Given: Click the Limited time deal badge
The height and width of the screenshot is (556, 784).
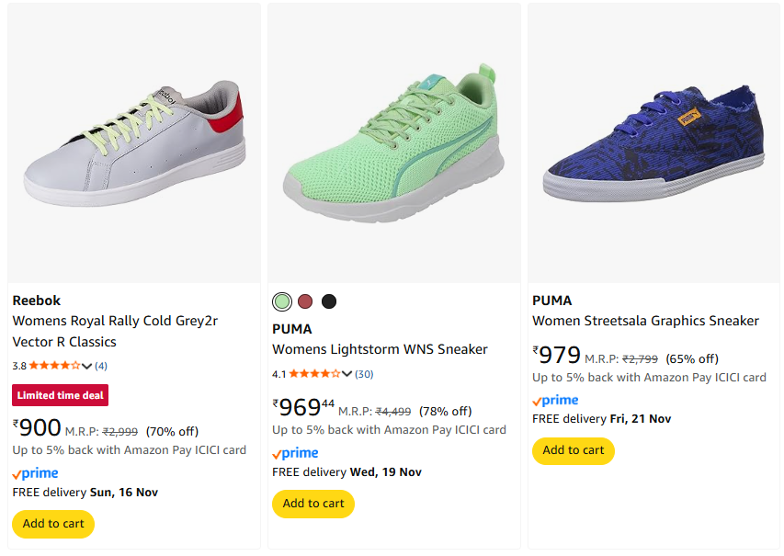Looking at the screenshot, I should (x=60, y=395).
